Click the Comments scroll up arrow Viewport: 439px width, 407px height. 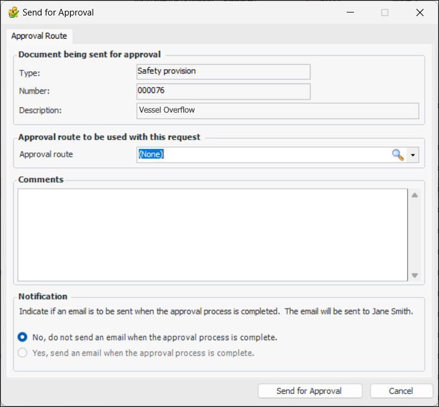pos(415,195)
